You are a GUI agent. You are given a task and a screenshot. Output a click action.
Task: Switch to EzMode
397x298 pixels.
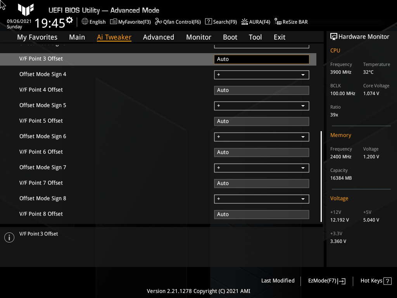326,281
